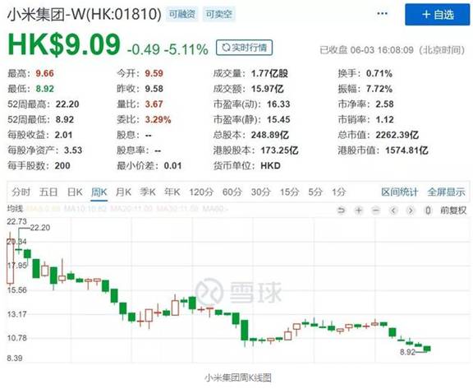Open the three-dot more options menu
The width and height of the screenshot is (473, 389).
pos(382,14)
